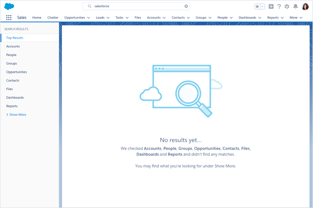Open Salesforce Help via question mark icon
This screenshot has width=313, height=208.
click(x=279, y=6)
